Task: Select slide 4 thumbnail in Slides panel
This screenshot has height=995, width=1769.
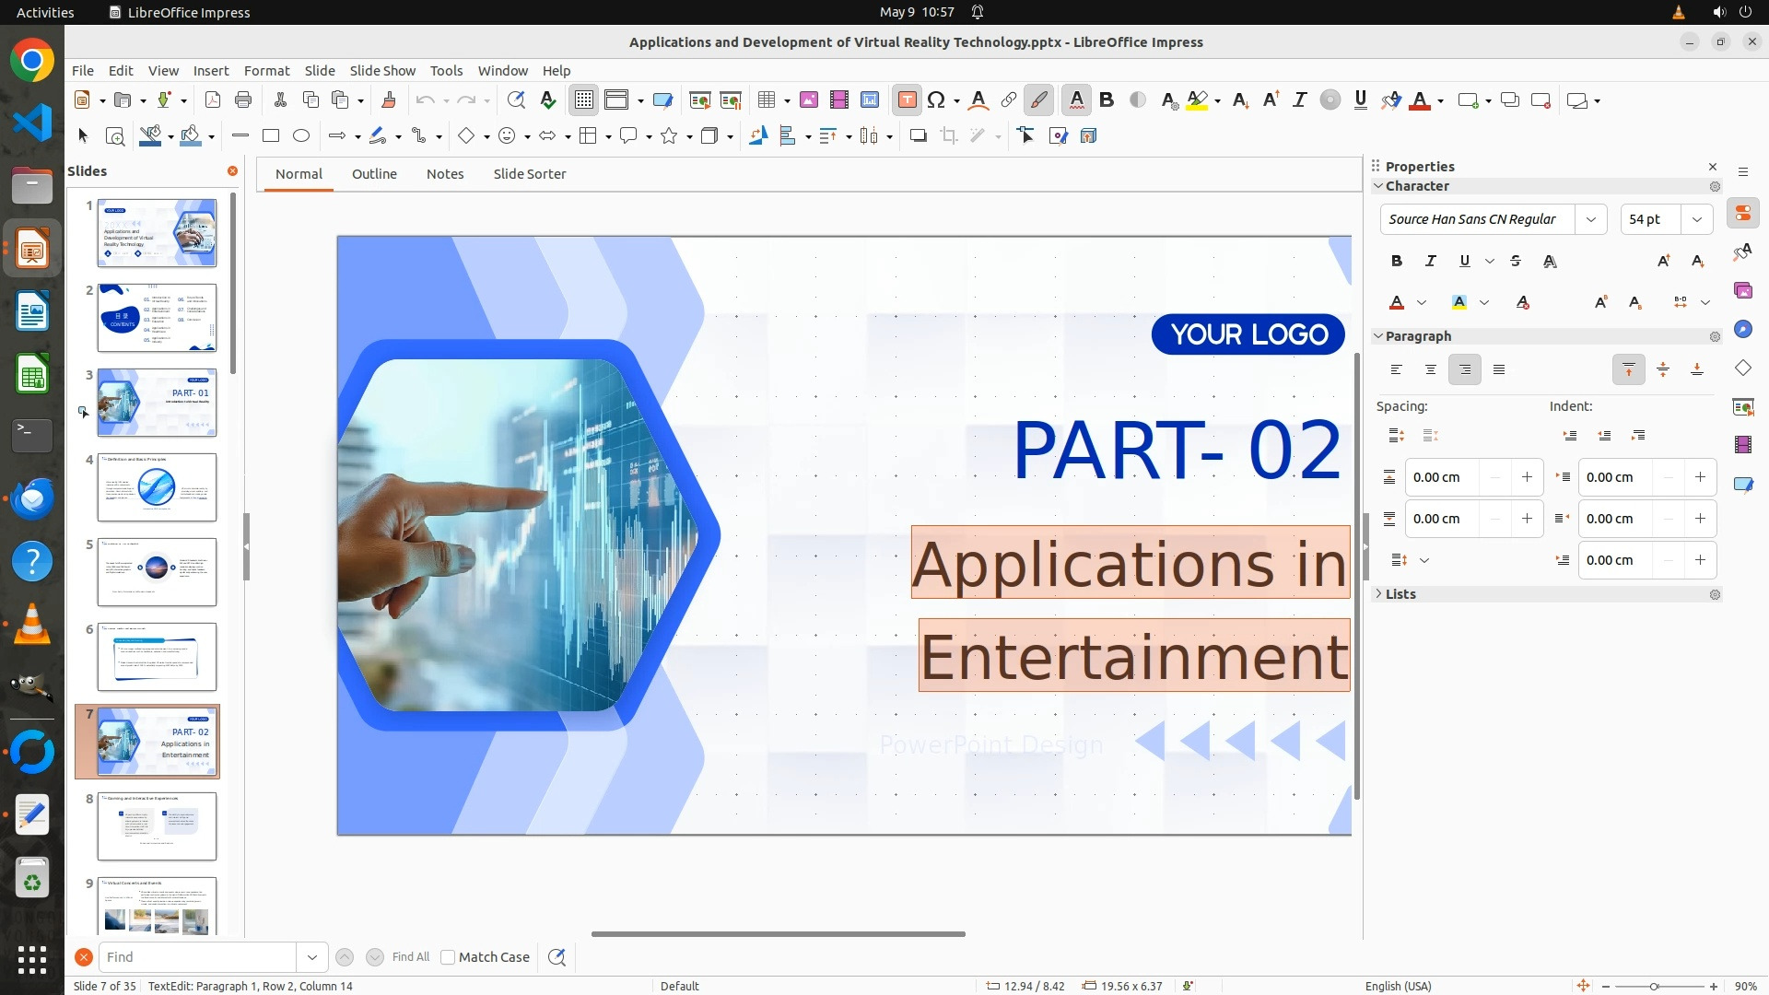Action: click(157, 487)
